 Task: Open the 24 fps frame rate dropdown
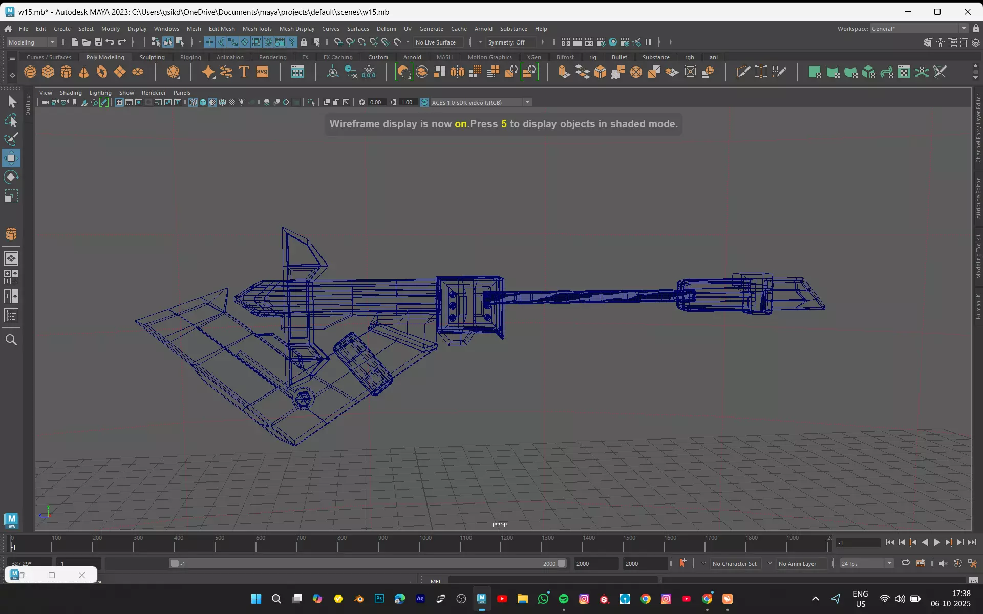pos(866,563)
